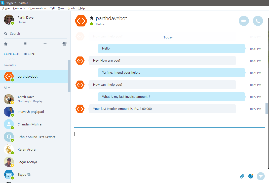Start a video call with parthdavebot

pyautogui.click(x=244, y=21)
